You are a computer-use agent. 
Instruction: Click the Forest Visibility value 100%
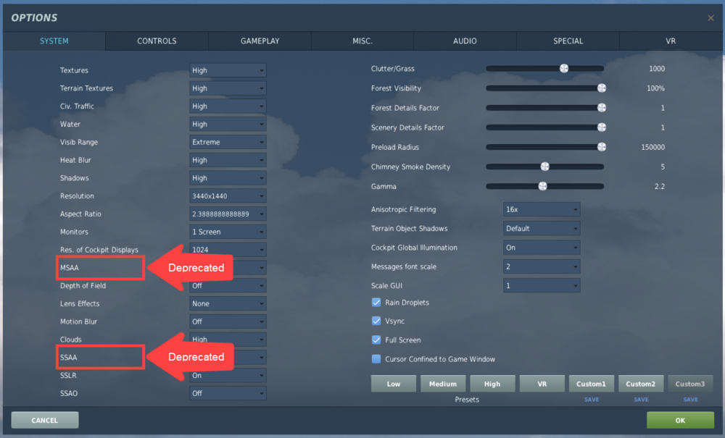click(x=655, y=88)
